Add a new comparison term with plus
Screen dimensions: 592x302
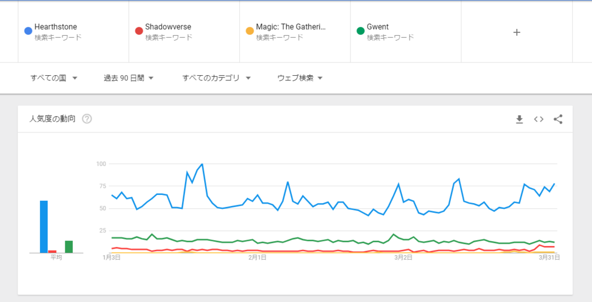pos(517,32)
